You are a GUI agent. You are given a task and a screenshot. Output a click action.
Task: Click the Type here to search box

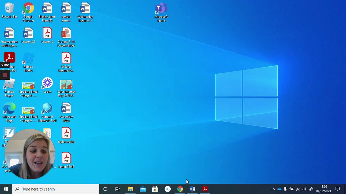56,189
